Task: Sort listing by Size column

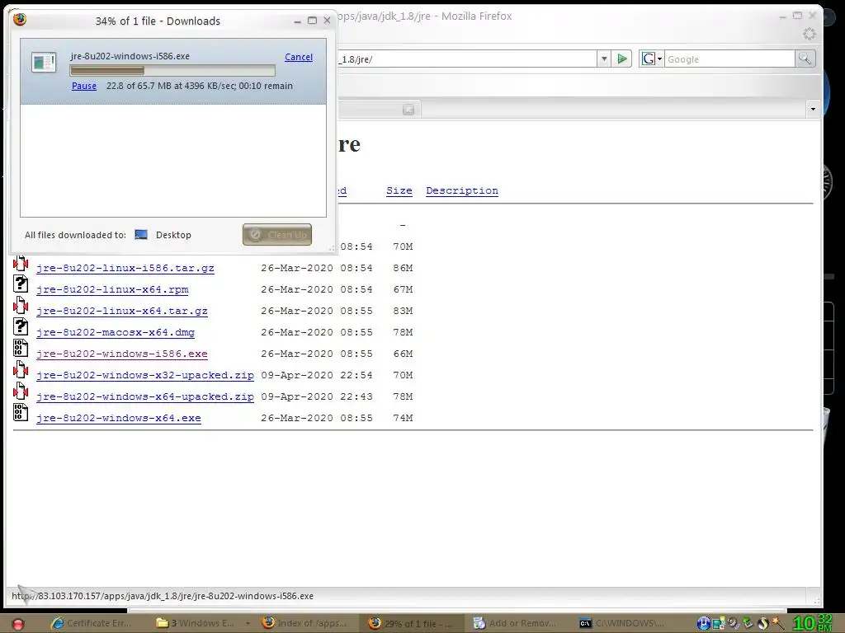Action: [x=399, y=190]
